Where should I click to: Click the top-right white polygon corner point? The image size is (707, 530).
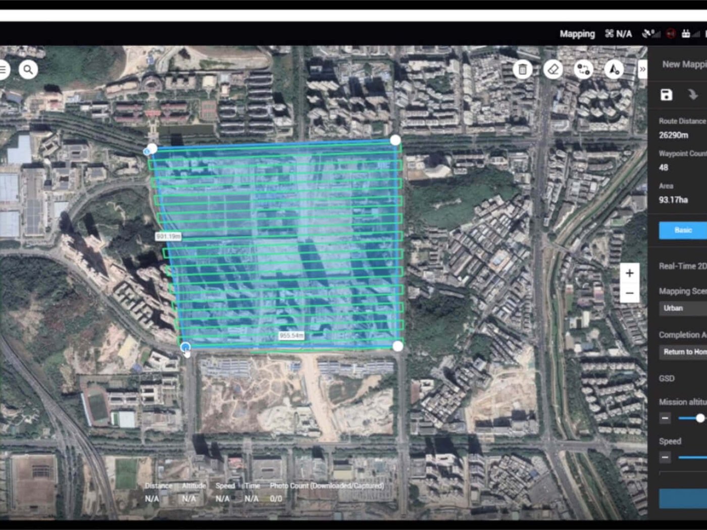(x=395, y=140)
